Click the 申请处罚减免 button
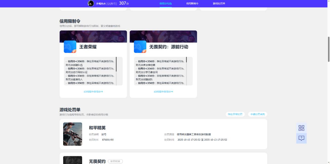 (x=257, y=114)
